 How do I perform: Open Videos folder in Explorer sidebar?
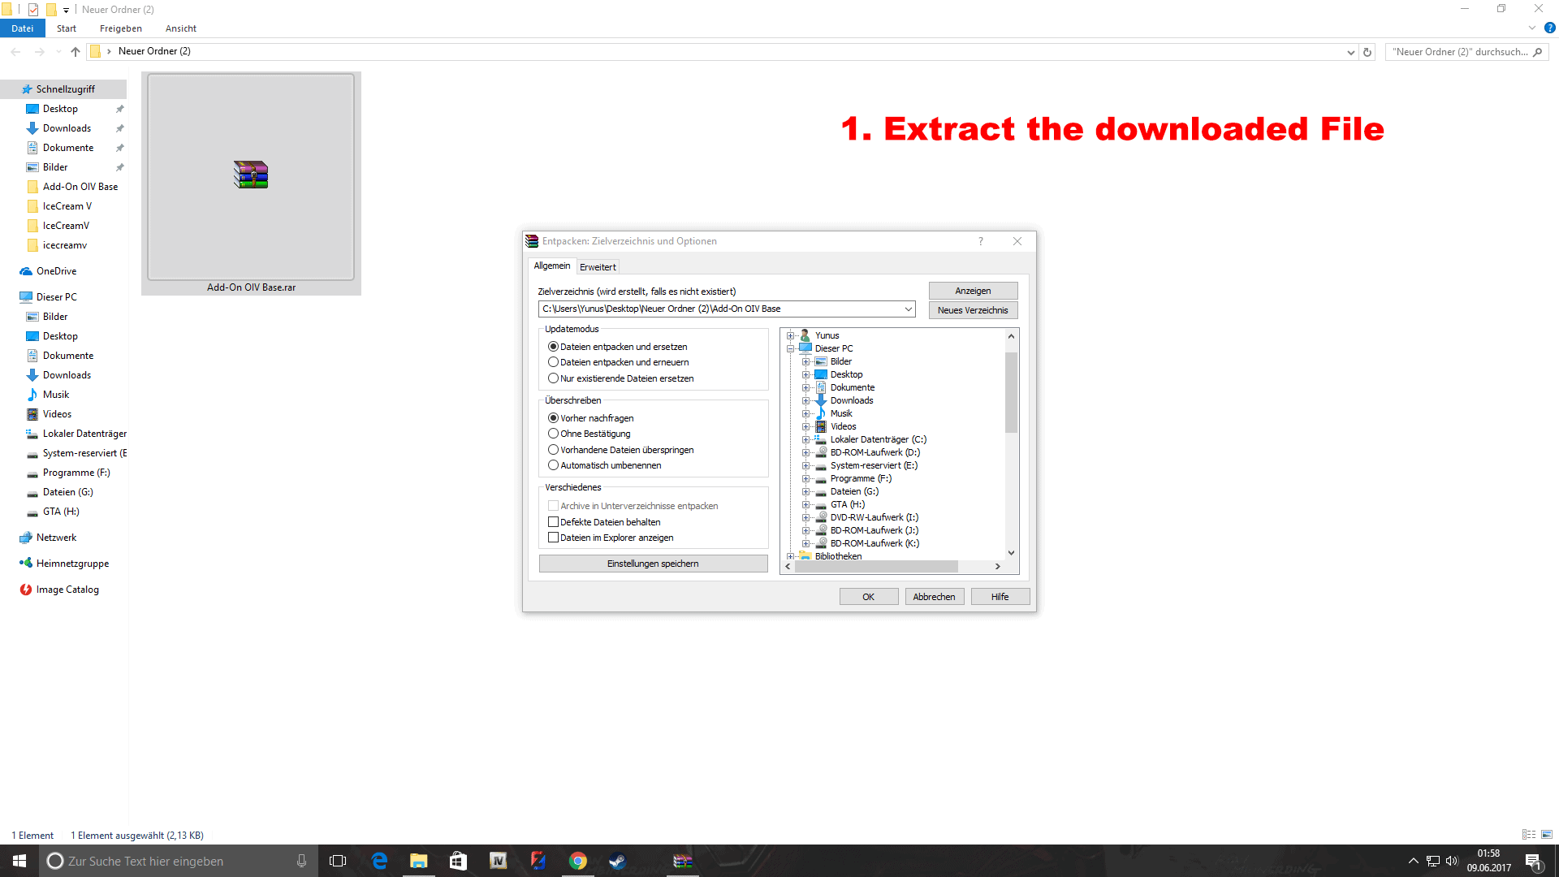pyautogui.click(x=57, y=414)
